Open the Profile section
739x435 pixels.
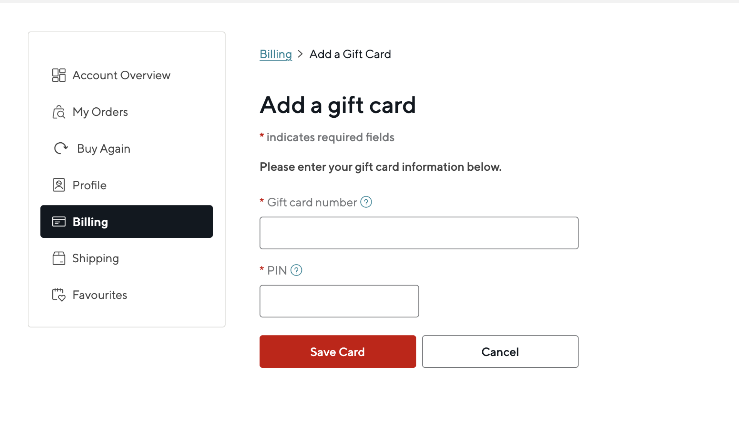pyautogui.click(x=89, y=185)
